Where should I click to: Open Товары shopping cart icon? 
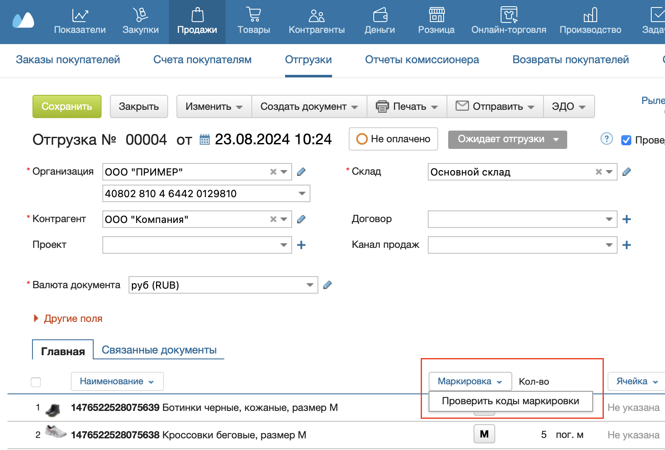click(253, 15)
